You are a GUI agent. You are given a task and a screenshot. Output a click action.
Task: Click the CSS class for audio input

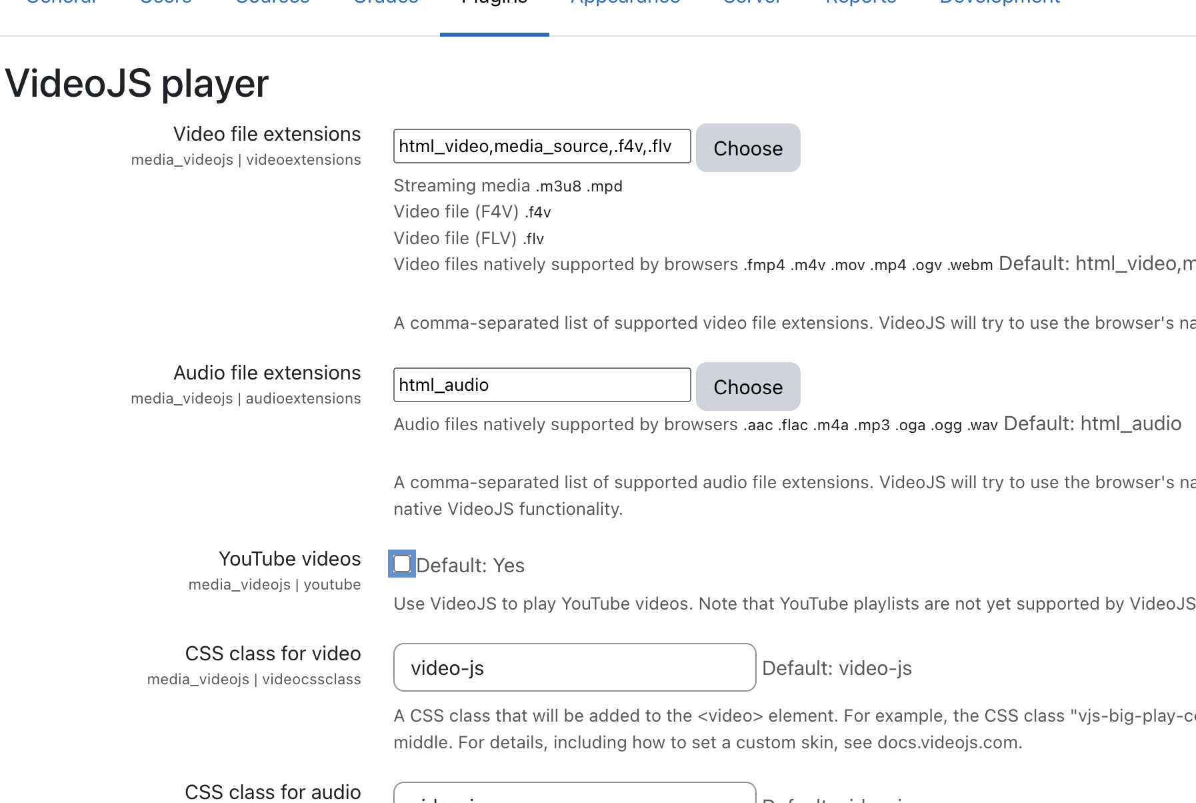click(x=575, y=793)
